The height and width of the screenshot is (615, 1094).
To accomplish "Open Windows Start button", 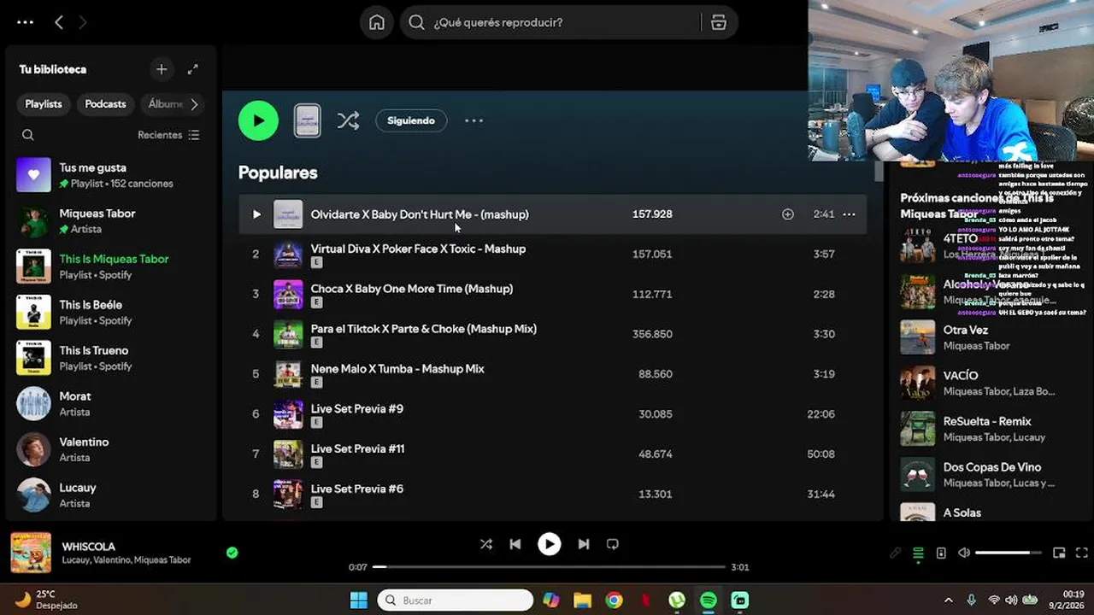I will coord(358,600).
